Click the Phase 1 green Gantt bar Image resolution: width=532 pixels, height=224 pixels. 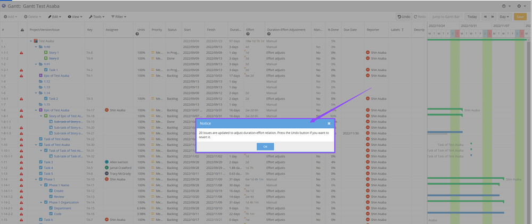pyautogui.click(x=465, y=178)
